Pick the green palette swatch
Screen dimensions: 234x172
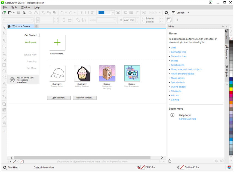point(231,86)
